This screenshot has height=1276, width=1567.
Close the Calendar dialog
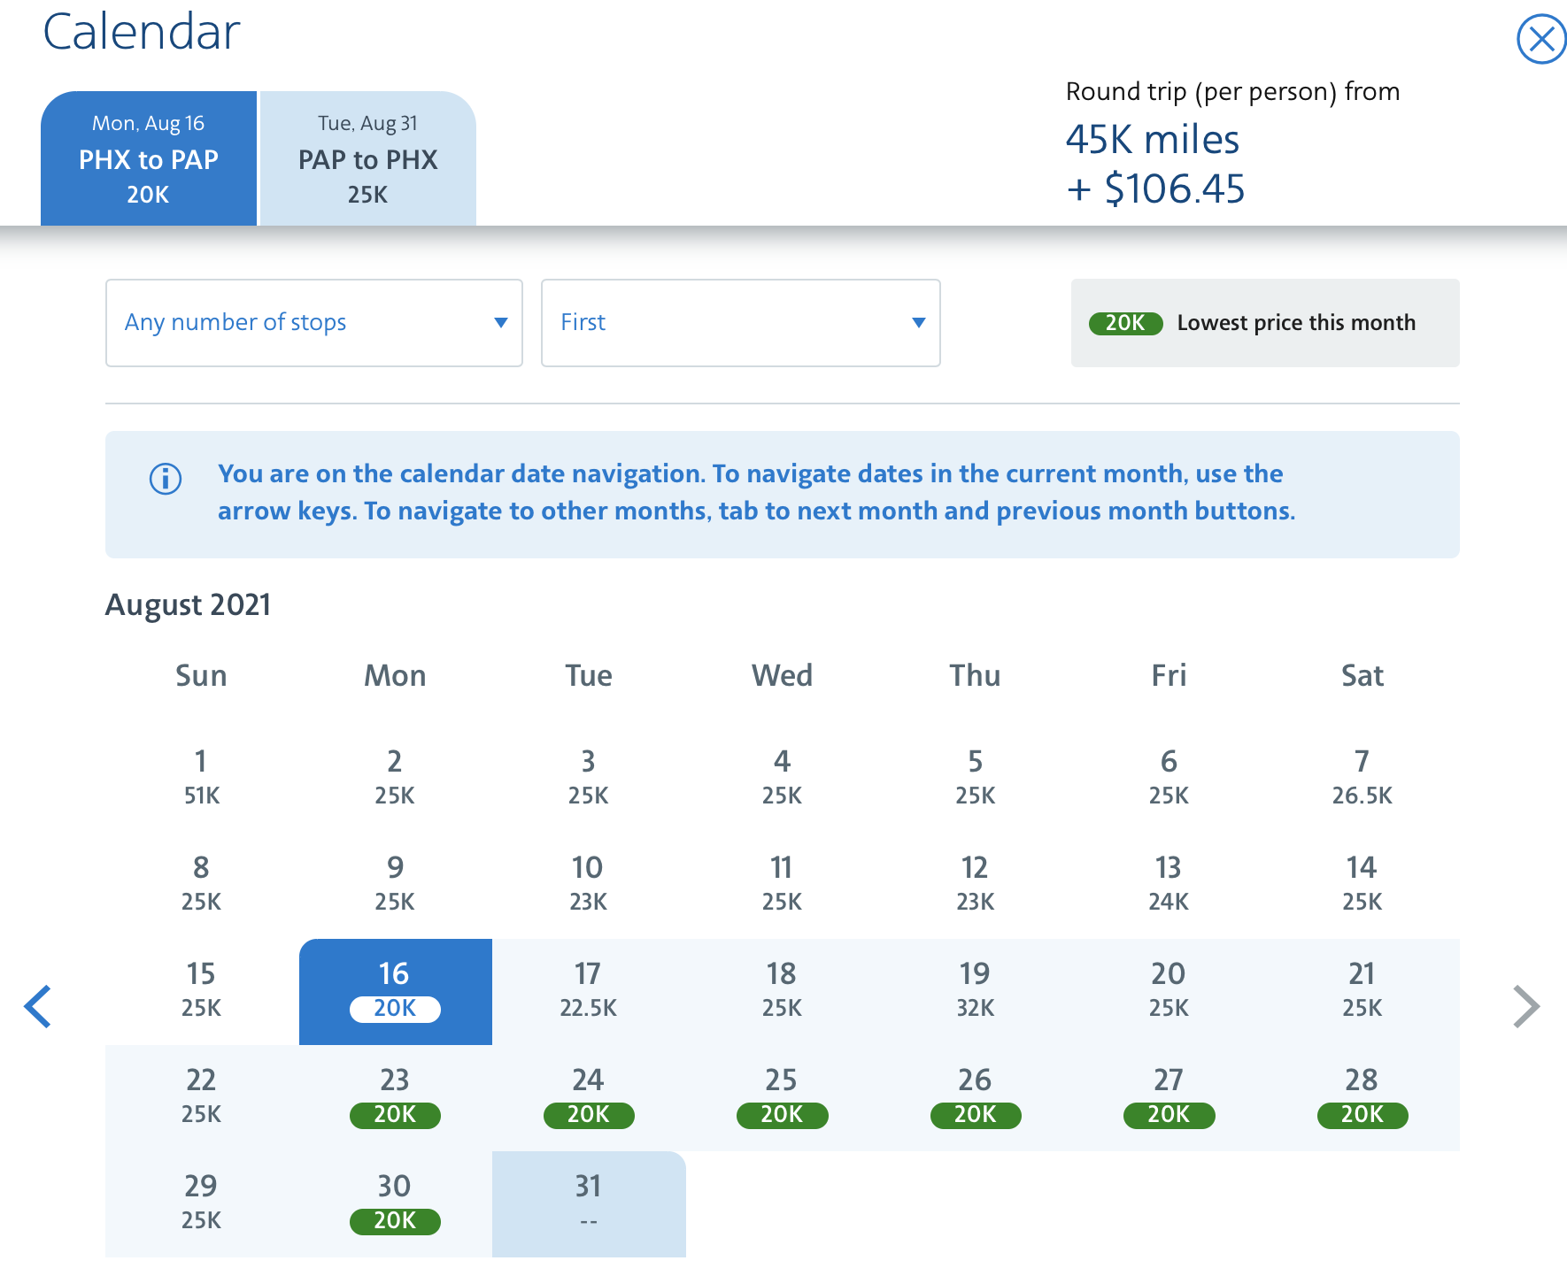pos(1541,39)
